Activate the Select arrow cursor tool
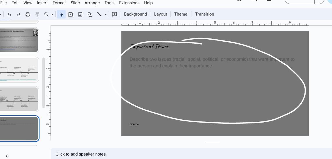 tap(61, 14)
